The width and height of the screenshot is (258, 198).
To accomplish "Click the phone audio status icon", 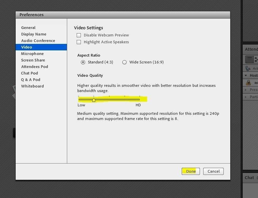I will [248, 68].
